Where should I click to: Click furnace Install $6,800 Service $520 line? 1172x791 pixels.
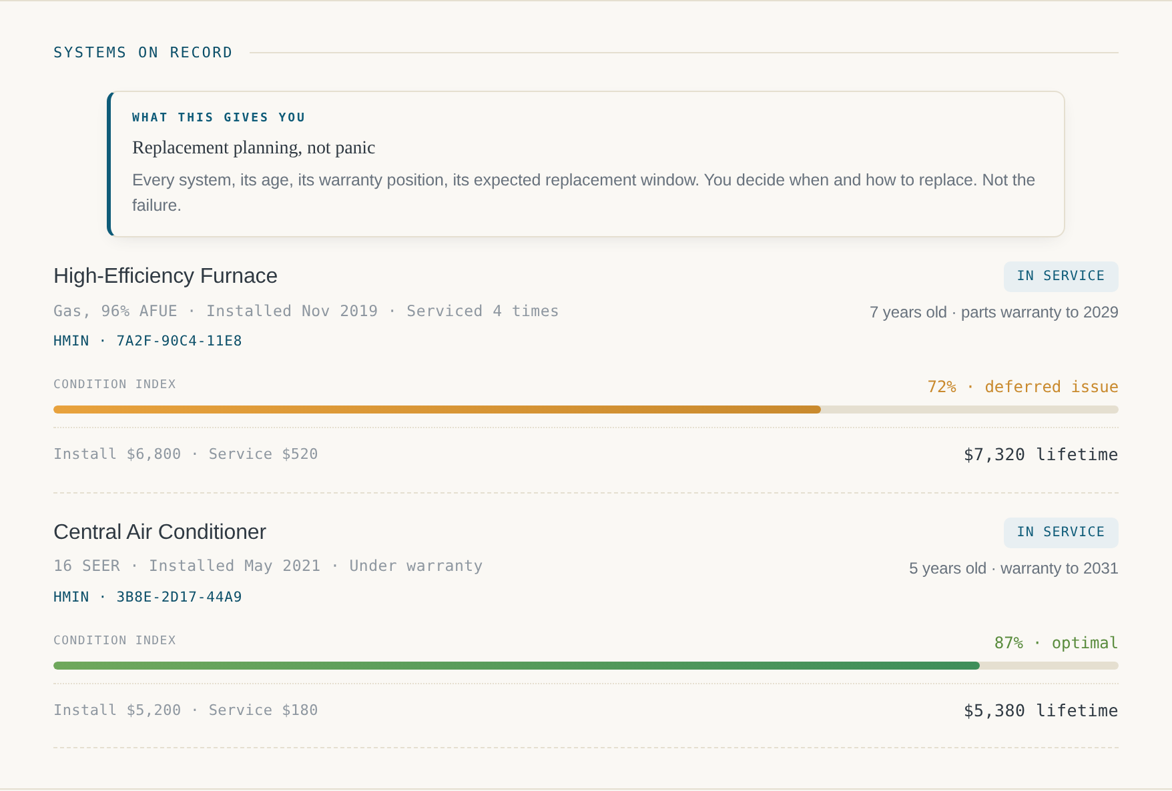(x=186, y=454)
